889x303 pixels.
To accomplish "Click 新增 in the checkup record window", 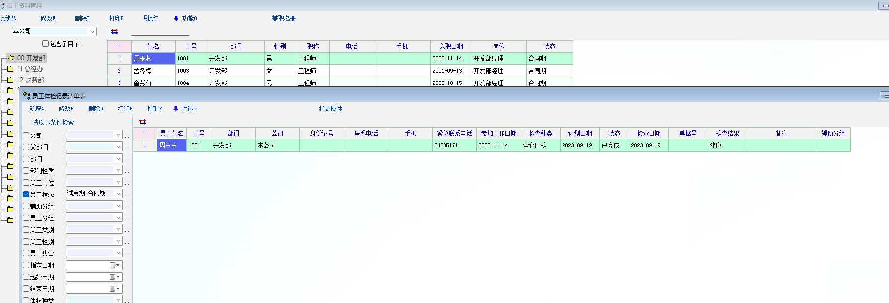I will [36, 109].
